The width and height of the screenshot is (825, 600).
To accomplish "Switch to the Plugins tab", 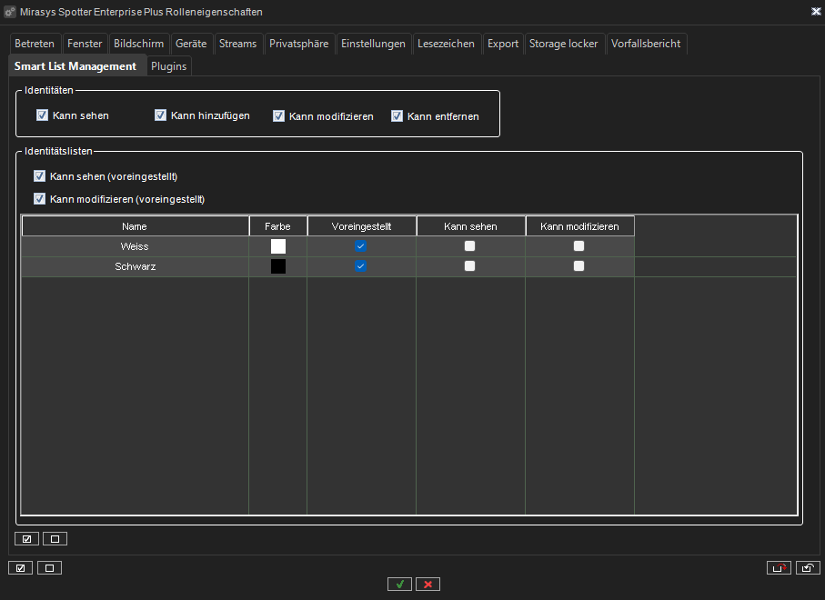I will [x=168, y=66].
